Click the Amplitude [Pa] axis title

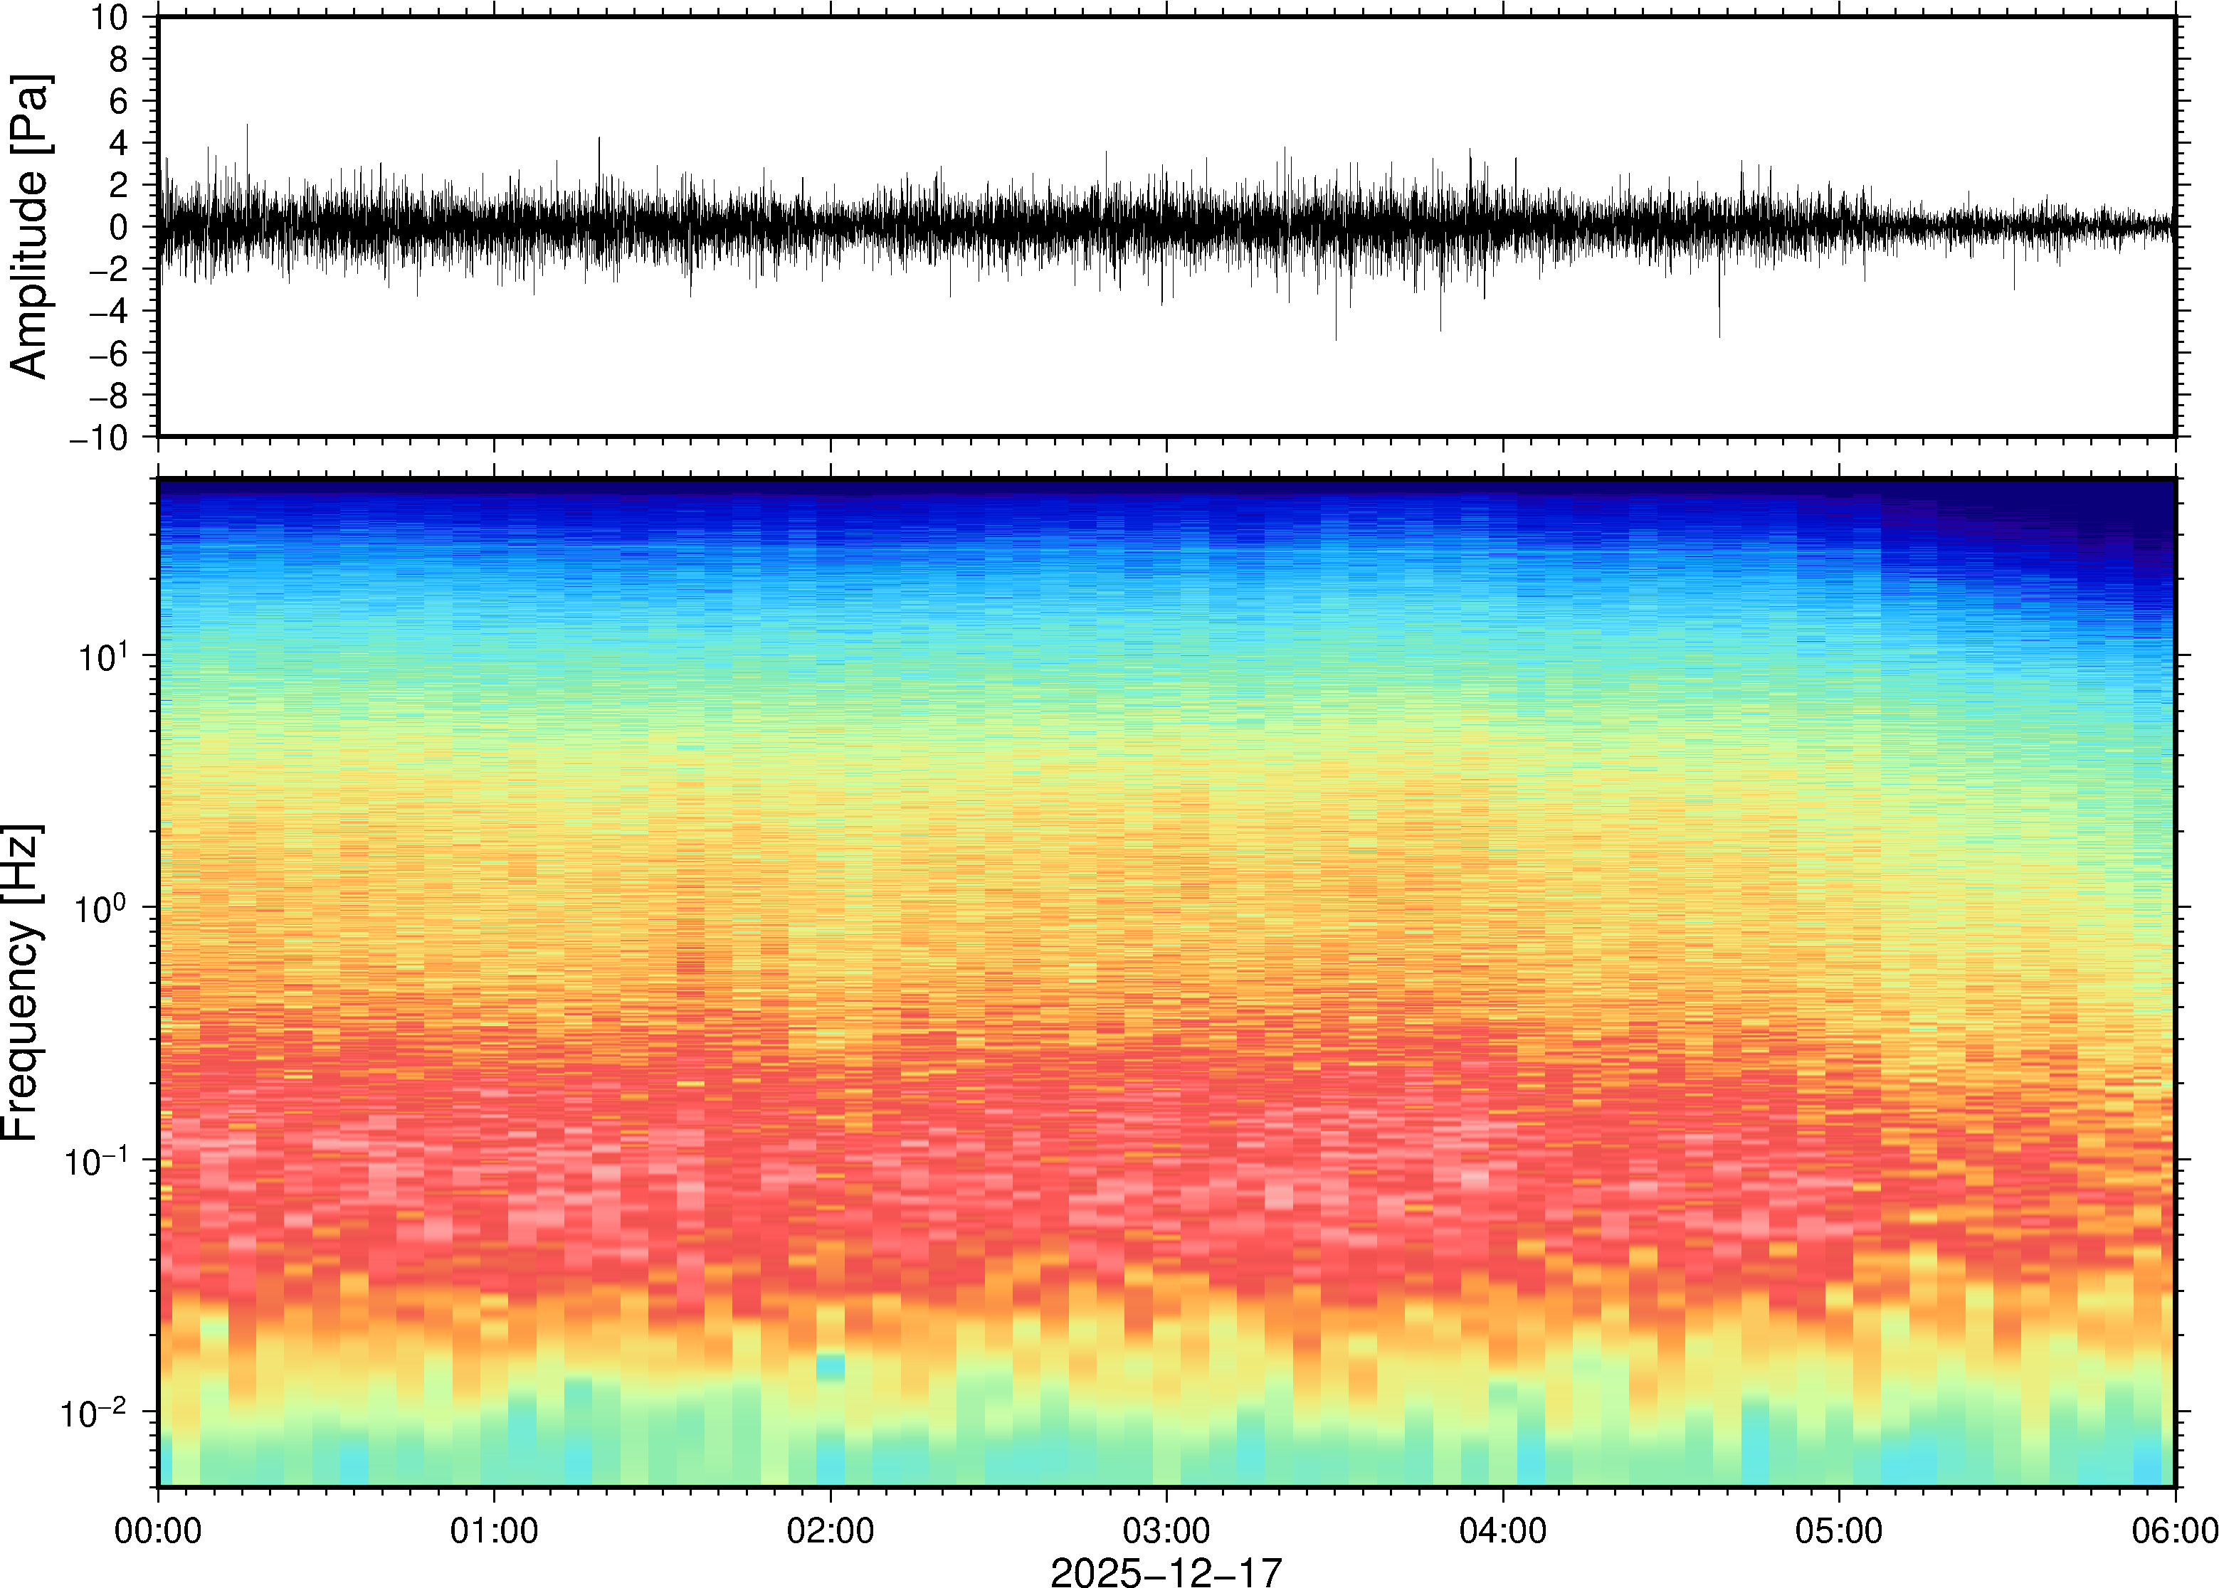(x=29, y=227)
